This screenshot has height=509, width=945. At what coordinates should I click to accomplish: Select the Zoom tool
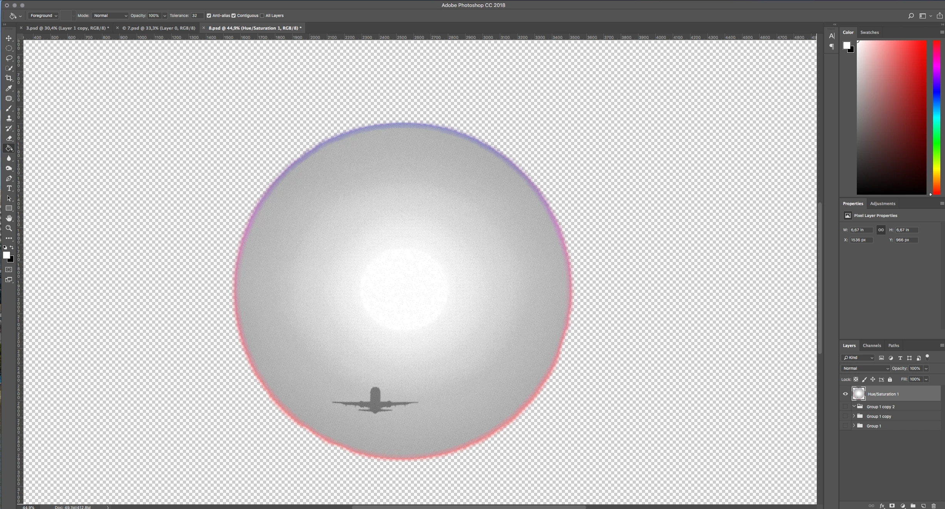[x=9, y=228]
